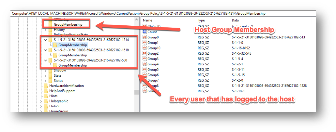This screenshot has height=132, width=336.
Task: Select selected GroupMembership key under SID 1314
Action: pyautogui.click(x=72, y=45)
